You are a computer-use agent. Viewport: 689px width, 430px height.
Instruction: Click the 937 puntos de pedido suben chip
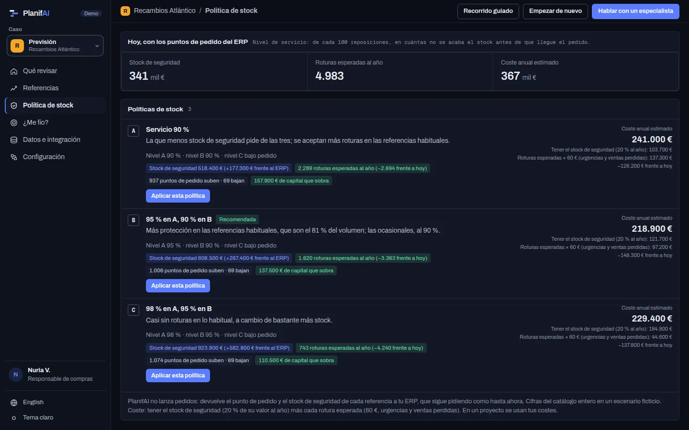[197, 181]
